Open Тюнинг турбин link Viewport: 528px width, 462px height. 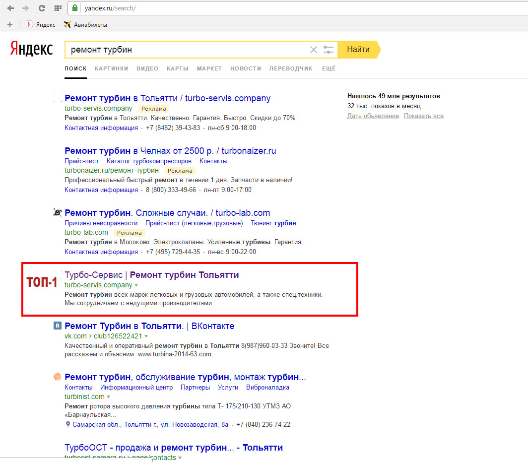coord(273,223)
